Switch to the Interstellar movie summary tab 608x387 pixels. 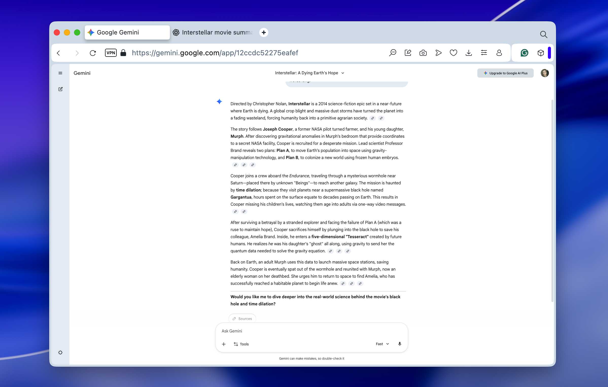[214, 32]
